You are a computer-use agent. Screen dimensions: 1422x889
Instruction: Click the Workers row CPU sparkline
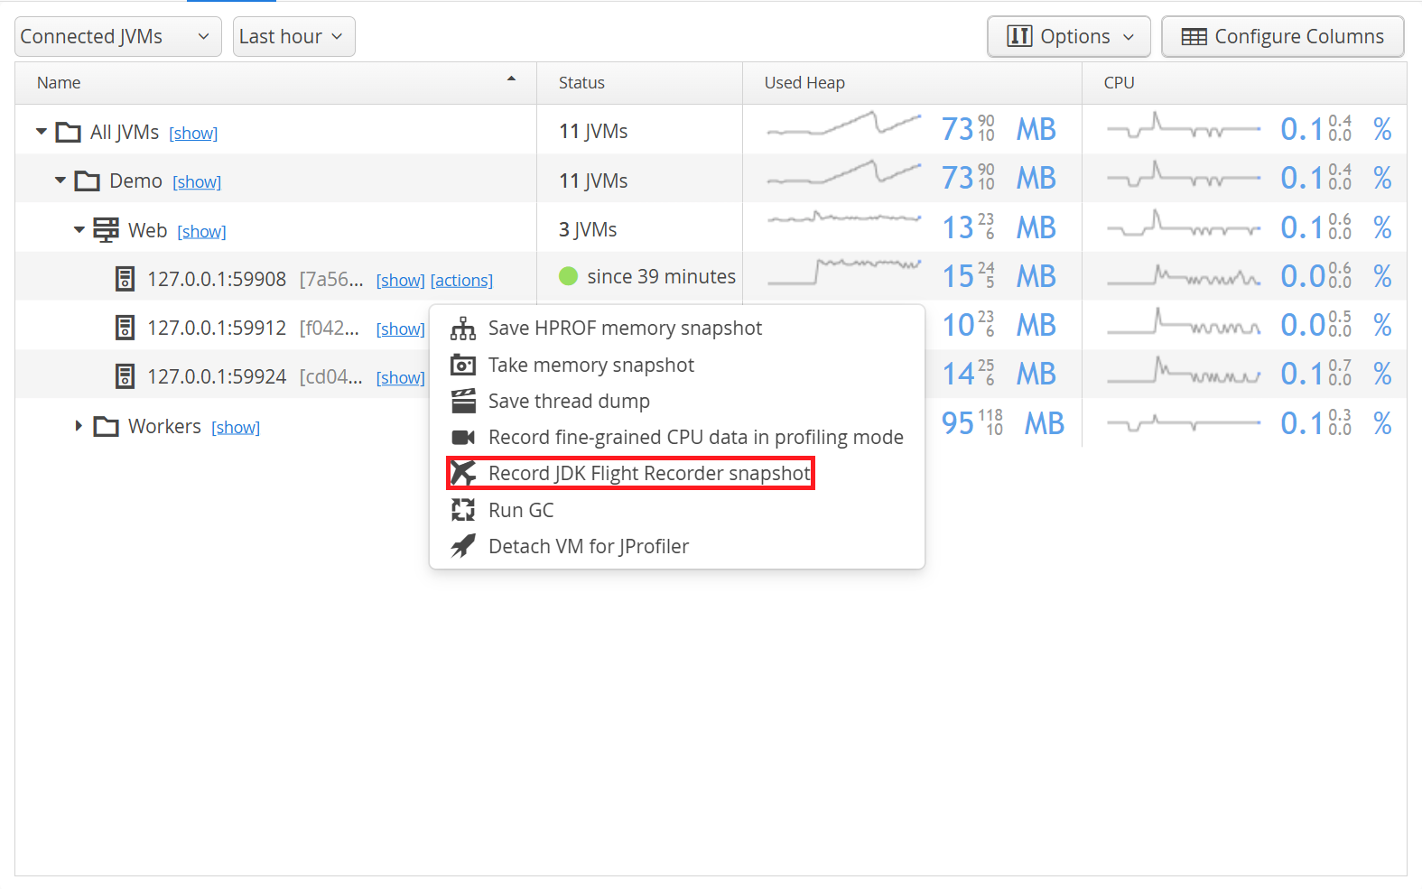tap(1184, 422)
